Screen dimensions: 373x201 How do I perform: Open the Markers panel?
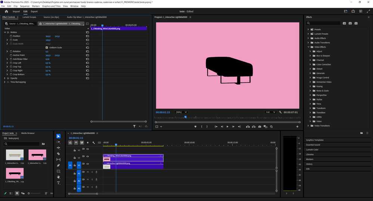coord(310,159)
